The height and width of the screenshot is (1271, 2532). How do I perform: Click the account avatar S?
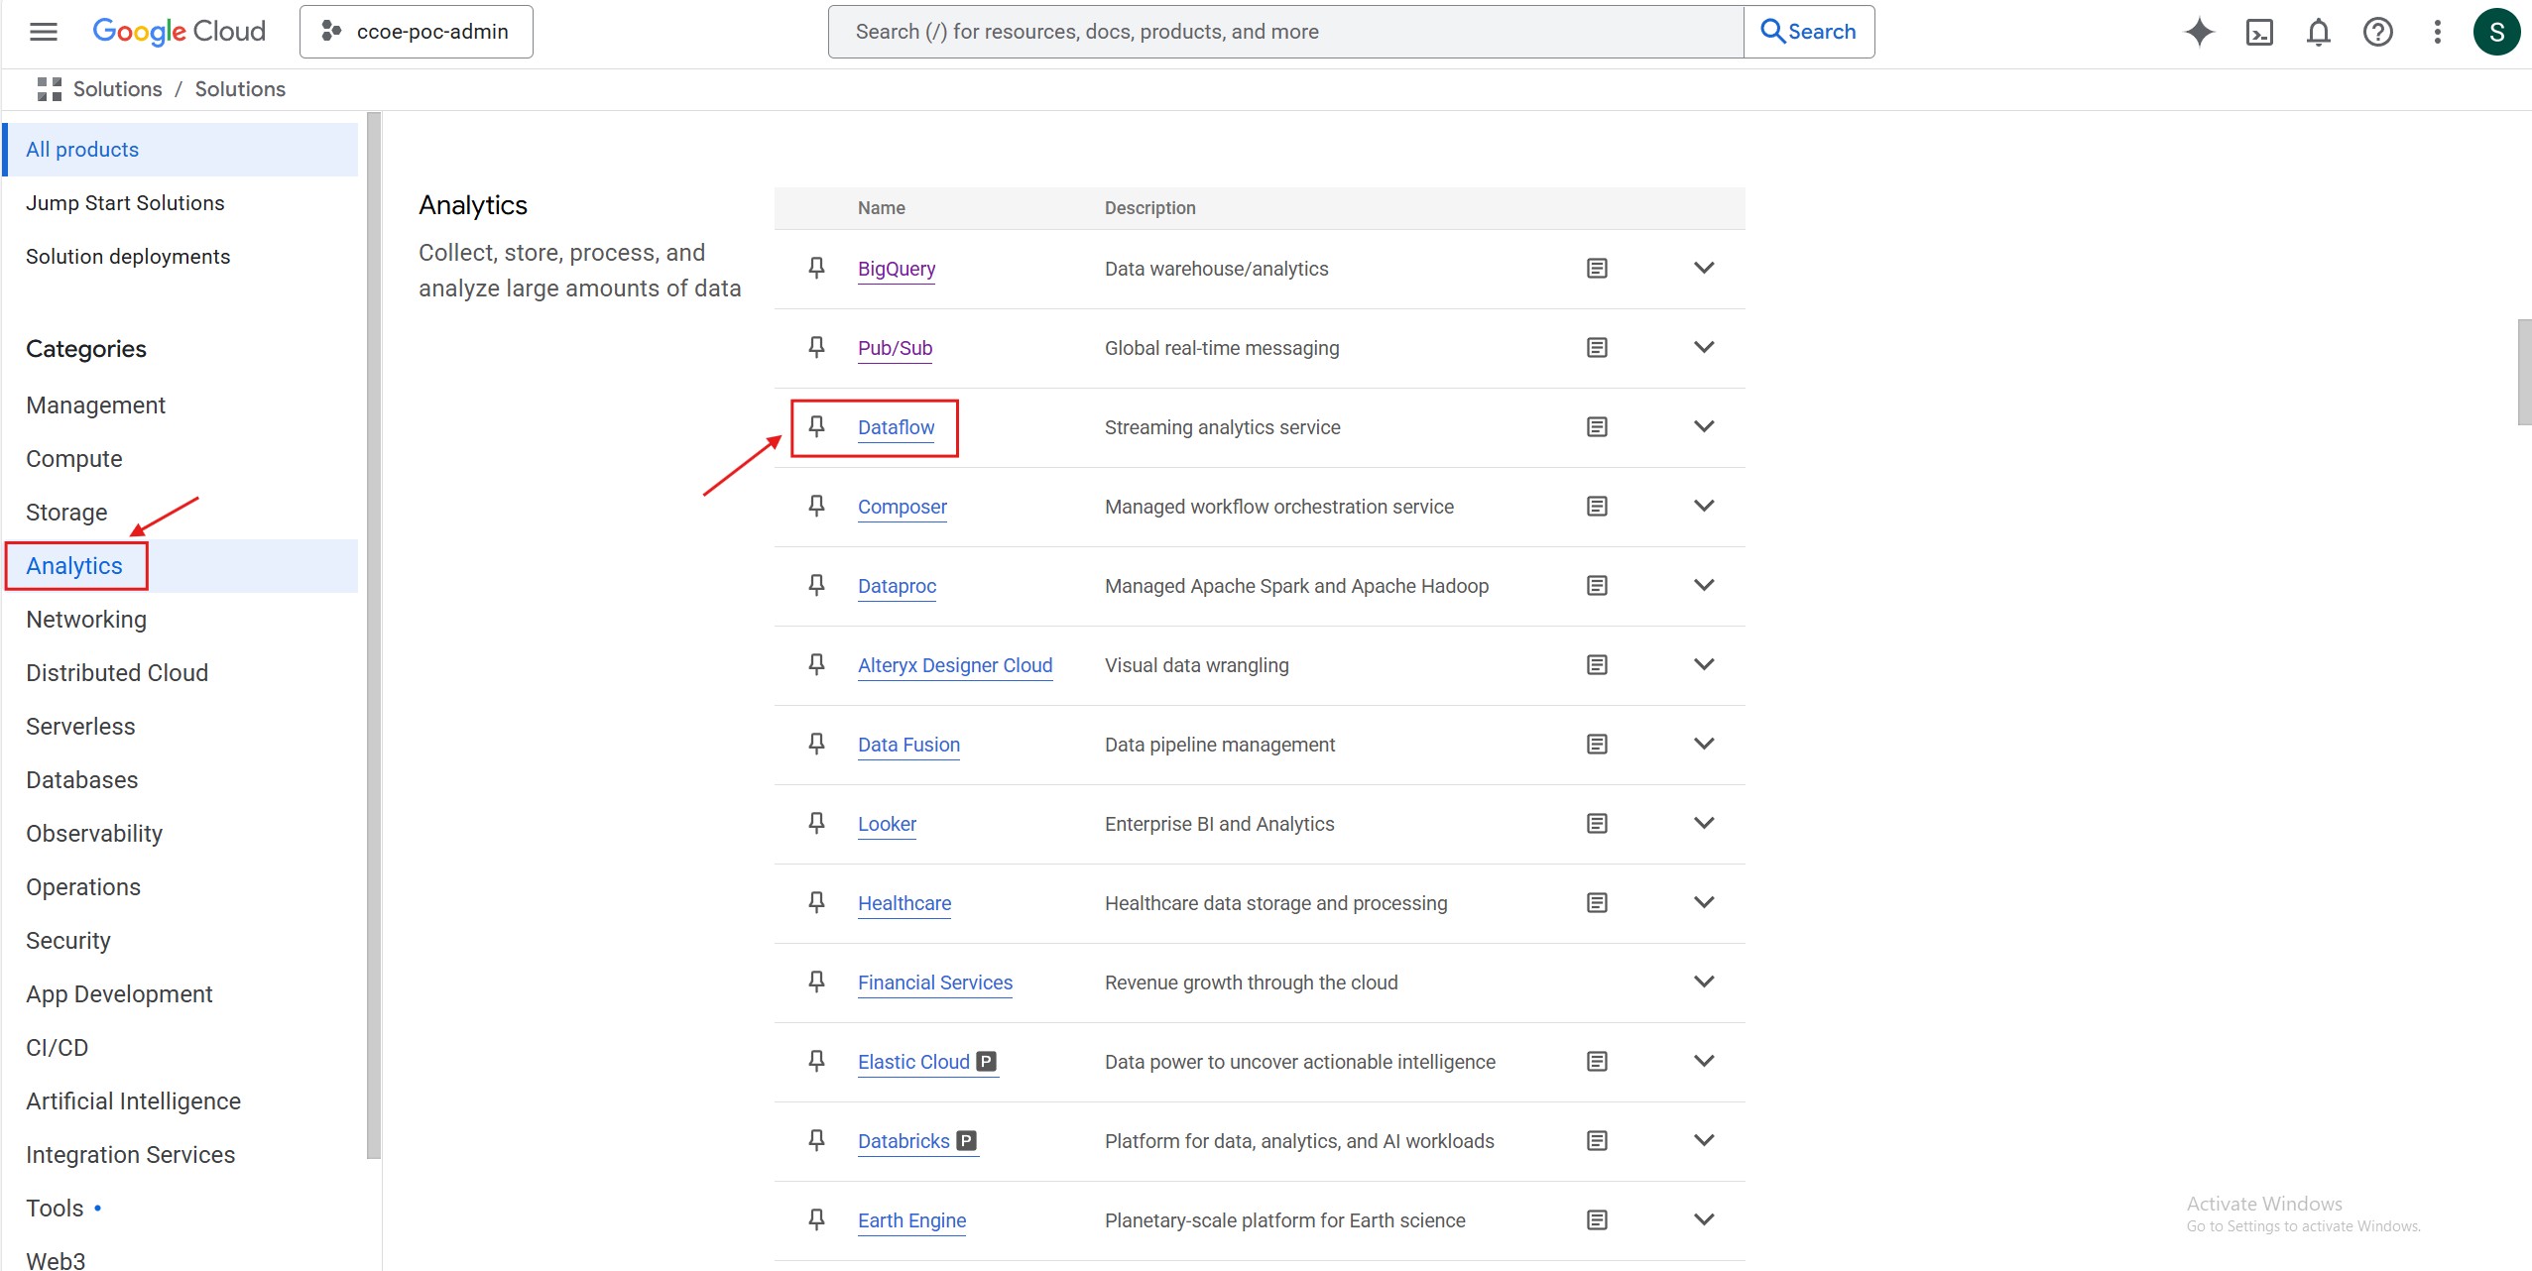pyautogui.click(x=2496, y=32)
